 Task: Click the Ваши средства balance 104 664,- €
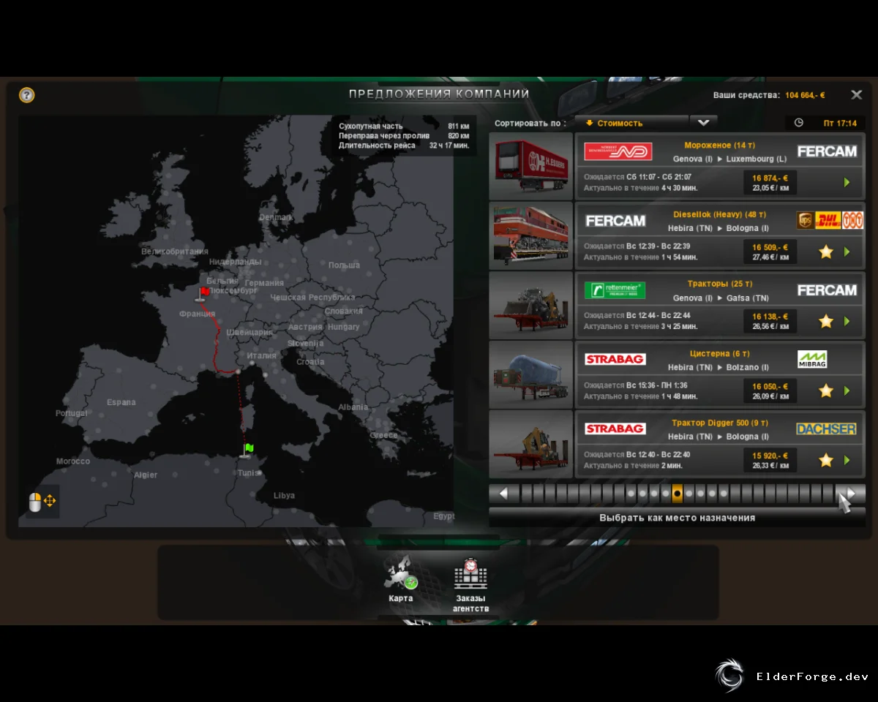805,95
